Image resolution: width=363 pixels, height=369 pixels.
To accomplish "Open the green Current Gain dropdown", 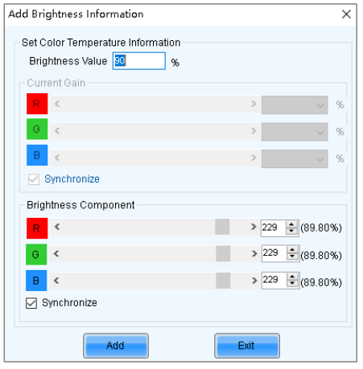I will pyautogui.click(x=295, y=132).
